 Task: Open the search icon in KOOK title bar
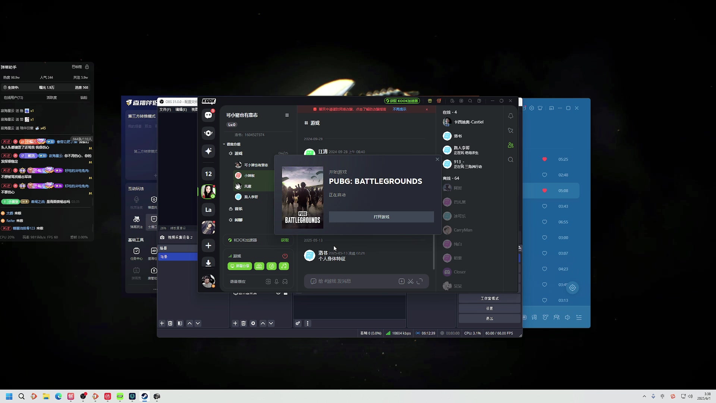(x=470, y=101)
